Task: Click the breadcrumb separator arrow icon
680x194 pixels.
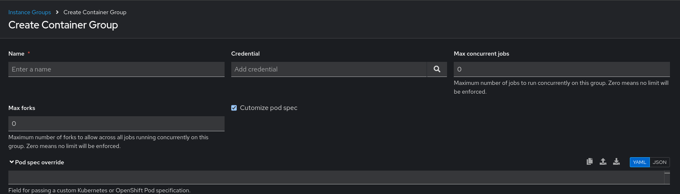Action: click(x=57, y=12)
